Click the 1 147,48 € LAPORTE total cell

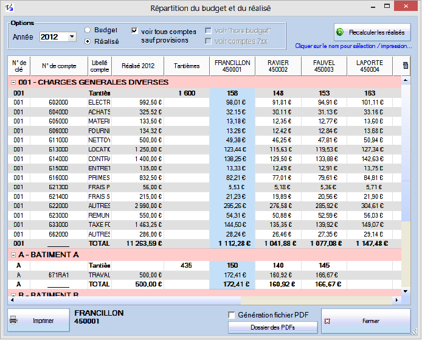[370, 244]
